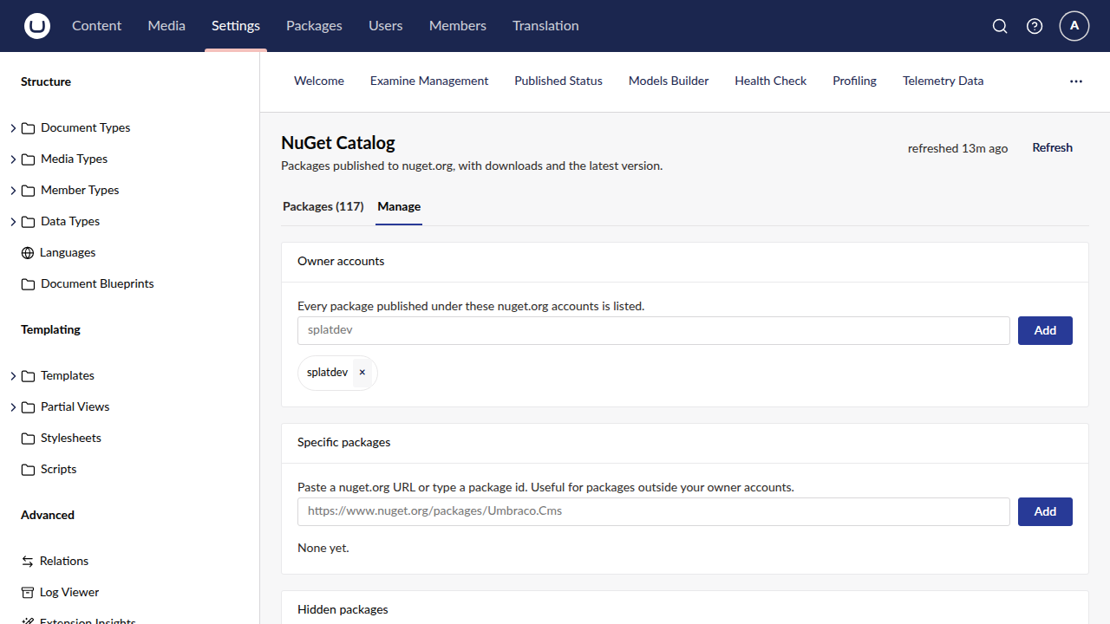Remove the splatdev owner tag
The width and height of the screenshot is (1110, 624).
click(362, 373)
